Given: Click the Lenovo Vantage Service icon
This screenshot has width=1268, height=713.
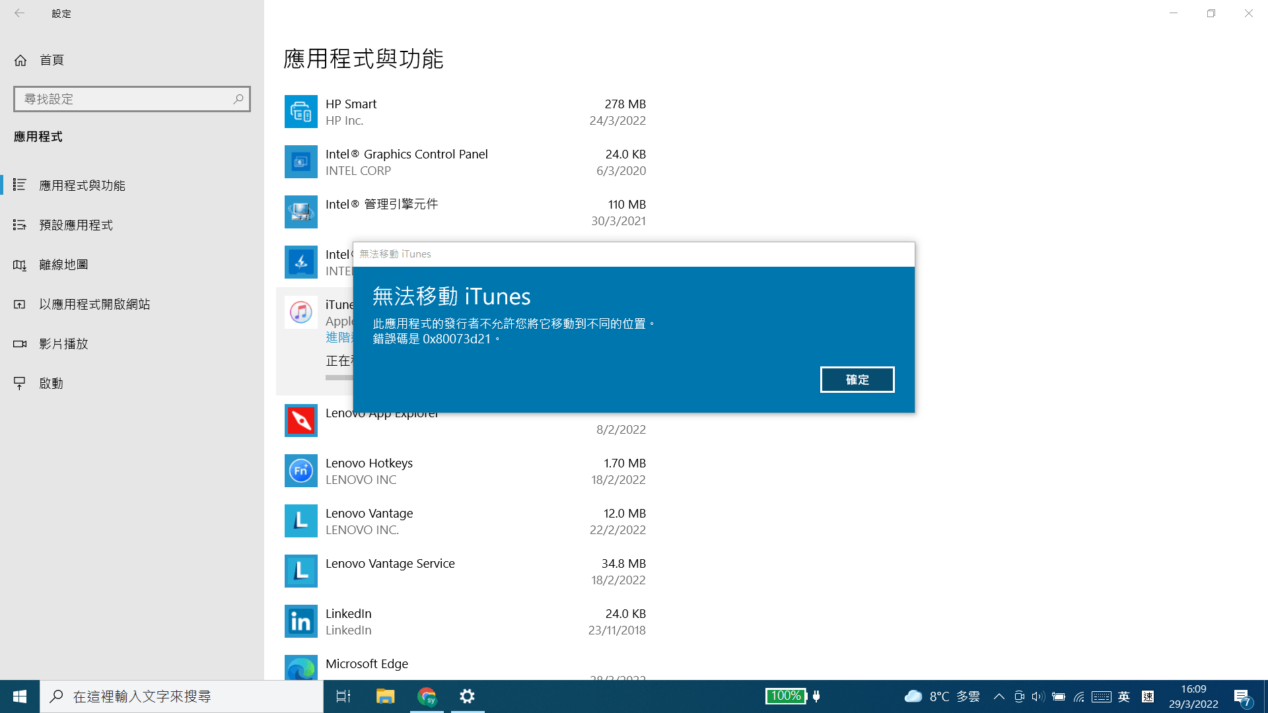Looking at the screenshot, I should click(300, 572).
